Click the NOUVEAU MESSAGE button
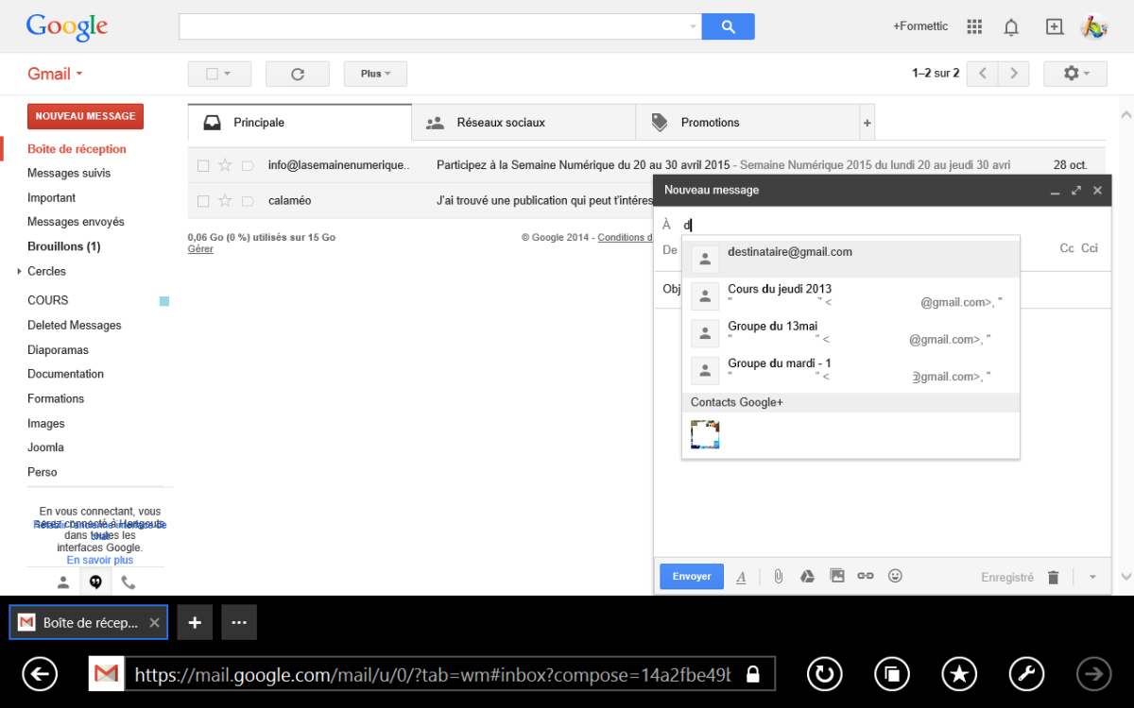The width and height of the screenshot is (1134, 708). [x=85, y=116]
